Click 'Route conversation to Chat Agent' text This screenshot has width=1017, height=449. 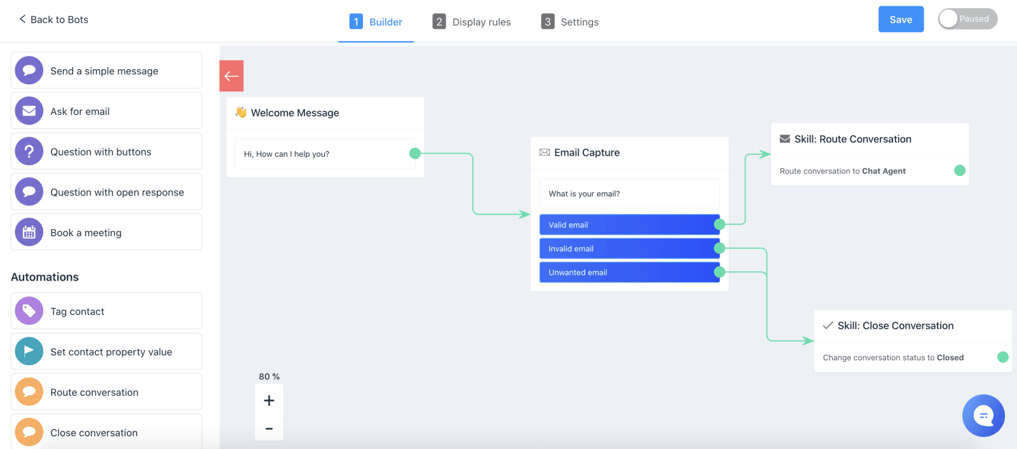(x=842, y=171)
